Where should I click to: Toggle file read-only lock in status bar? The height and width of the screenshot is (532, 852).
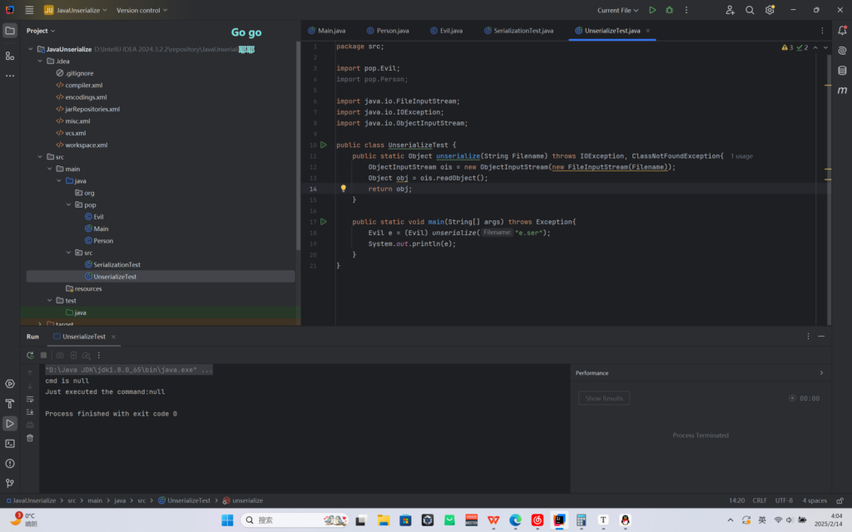[840, 500]
